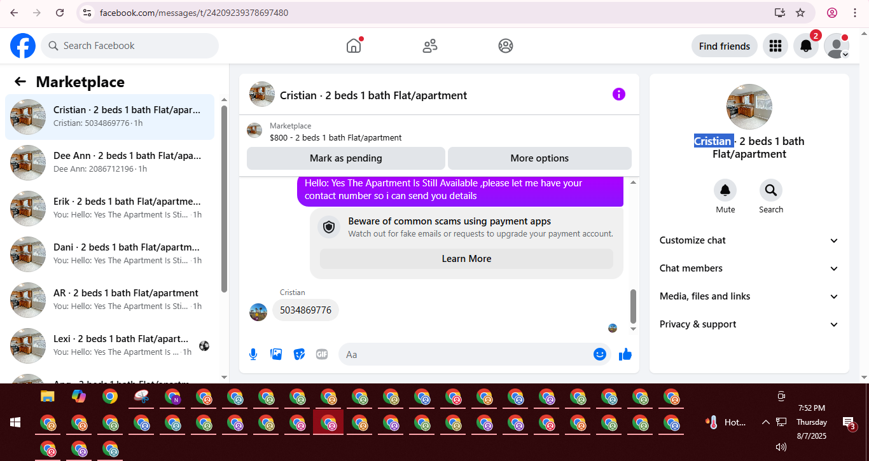Open the Dee Ann conversation
Screen dimensions: 869x461
[x=109, y=163]
